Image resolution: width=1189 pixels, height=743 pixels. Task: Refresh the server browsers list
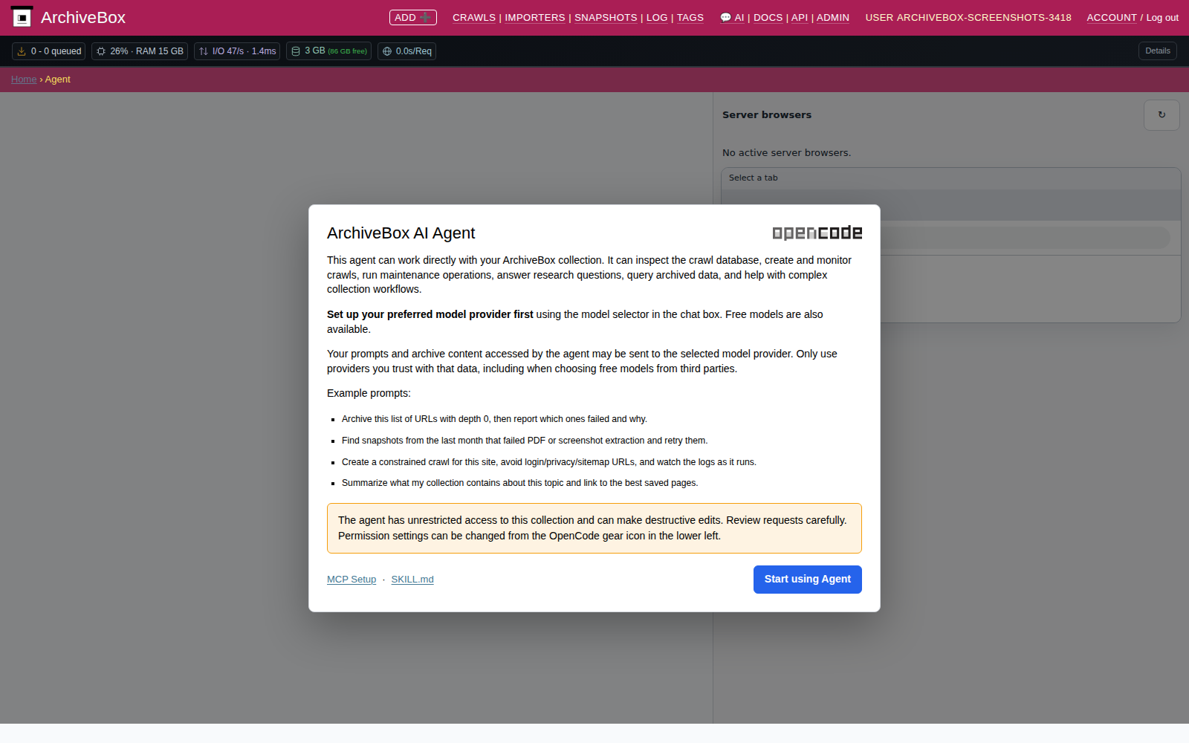pyautogui.click(x=1162, y=115)
